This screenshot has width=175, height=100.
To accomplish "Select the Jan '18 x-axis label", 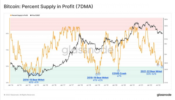I will pyautogui.click(x=80, y=85).
